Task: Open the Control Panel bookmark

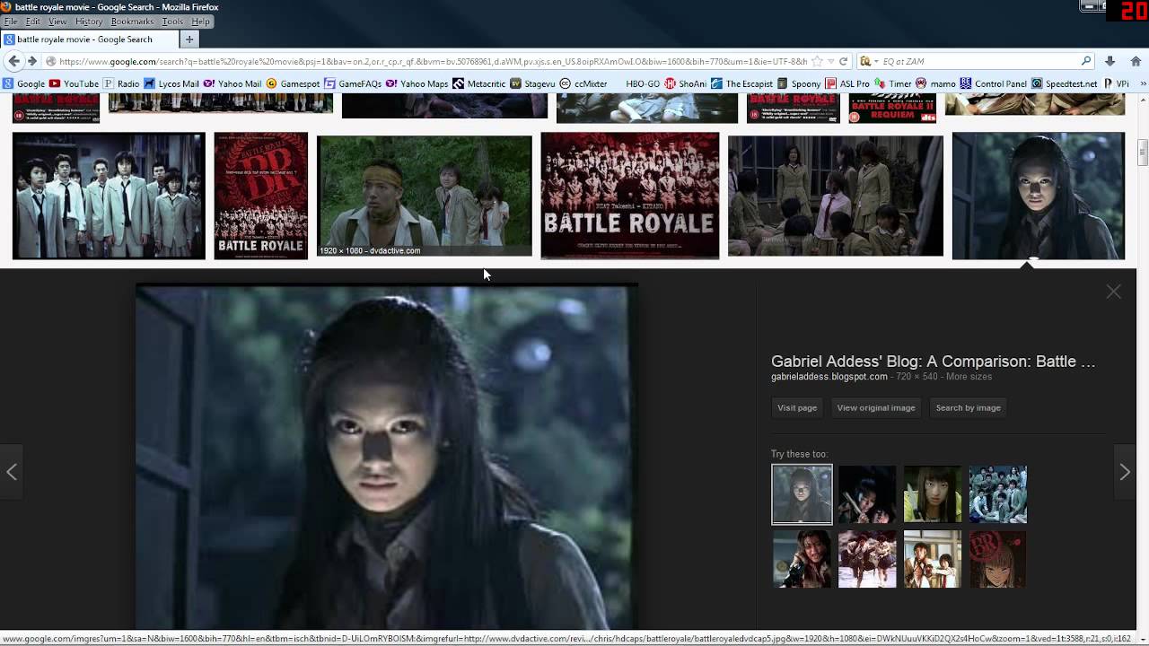Action: [993, 83]
